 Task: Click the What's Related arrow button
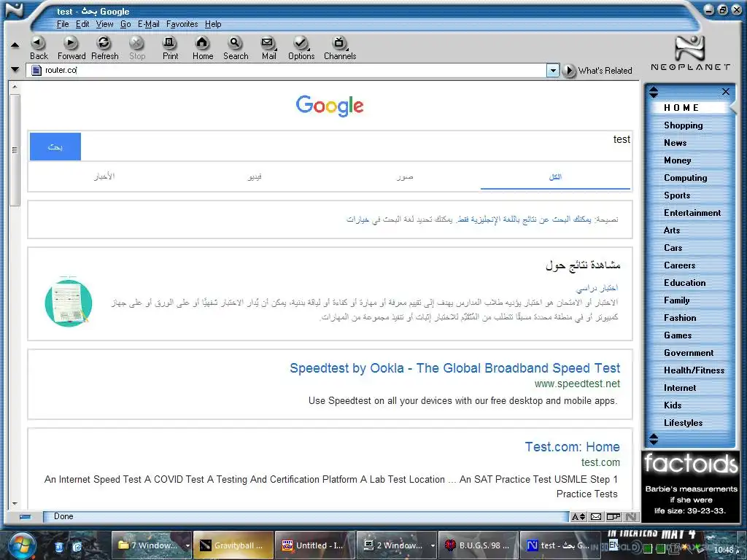(568, 71)
